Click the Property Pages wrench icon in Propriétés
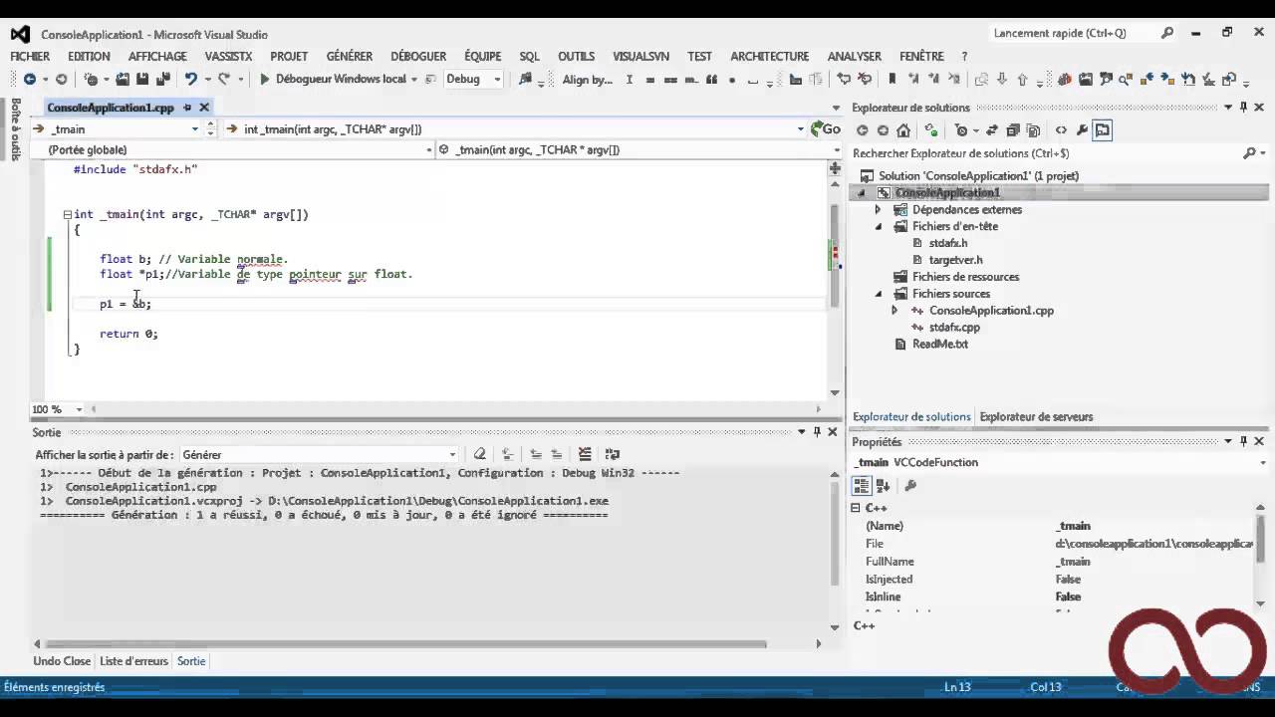 (910, 486)
